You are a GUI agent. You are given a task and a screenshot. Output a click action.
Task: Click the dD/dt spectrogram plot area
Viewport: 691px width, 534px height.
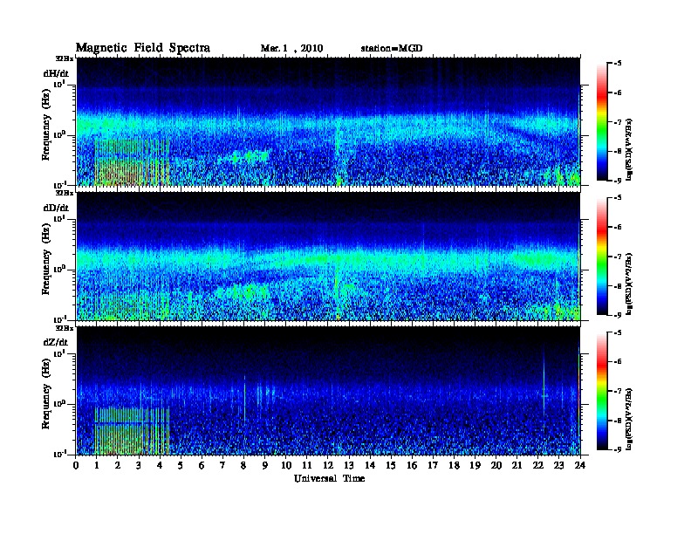pyautogui.click(x=328, y=256)
